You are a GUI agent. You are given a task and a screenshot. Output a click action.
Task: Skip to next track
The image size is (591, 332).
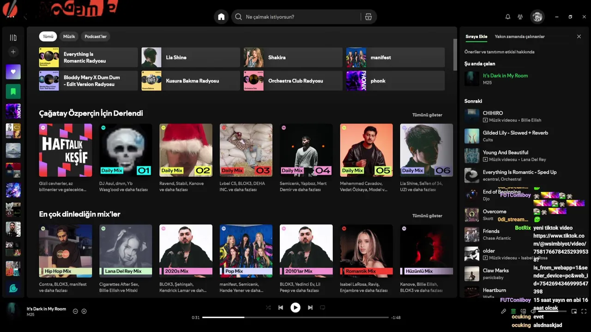click(310, 308)
